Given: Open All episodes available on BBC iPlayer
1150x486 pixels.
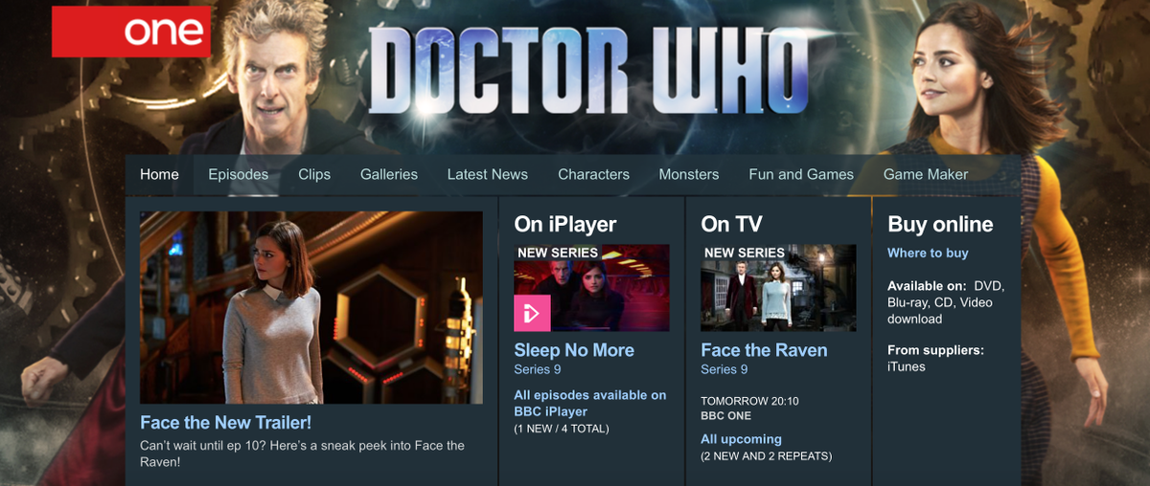Looking at the screenshot, I should pyautogui.click(x=590, y=403).
